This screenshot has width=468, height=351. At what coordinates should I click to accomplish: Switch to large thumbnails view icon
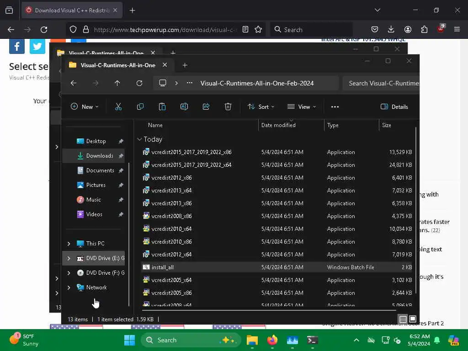[413, 319]
